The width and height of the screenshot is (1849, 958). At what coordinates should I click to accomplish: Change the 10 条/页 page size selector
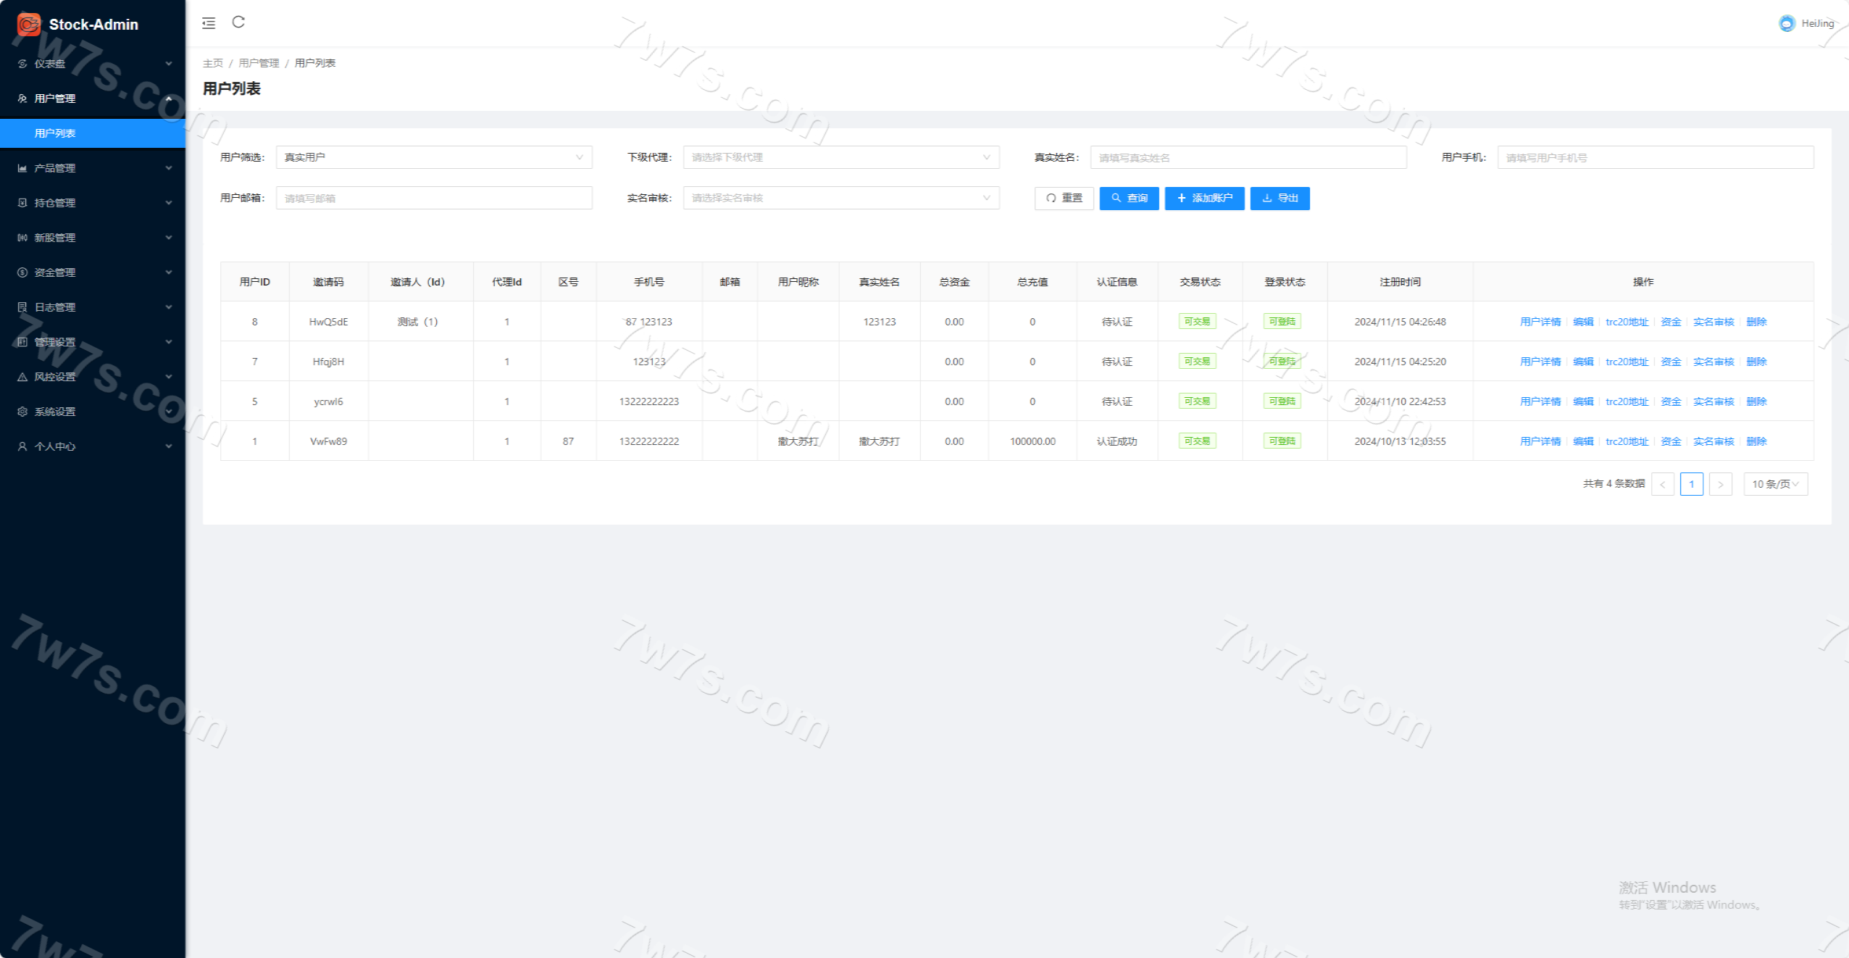[1775, 484]
